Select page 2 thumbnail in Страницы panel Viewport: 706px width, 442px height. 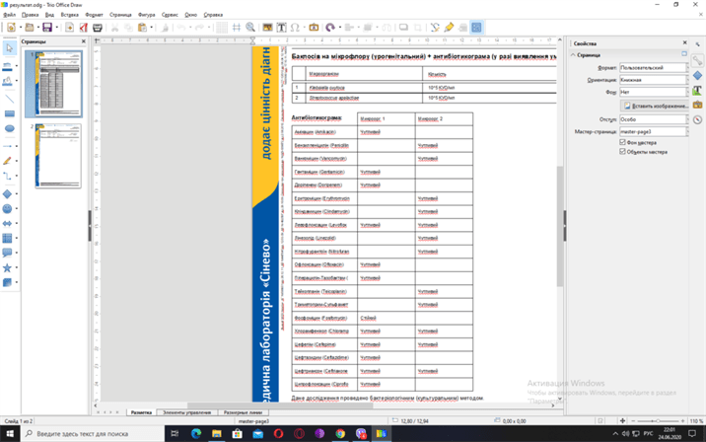pos(58,156)
